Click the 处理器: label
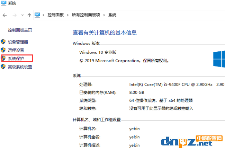 [x=86, y=84]
